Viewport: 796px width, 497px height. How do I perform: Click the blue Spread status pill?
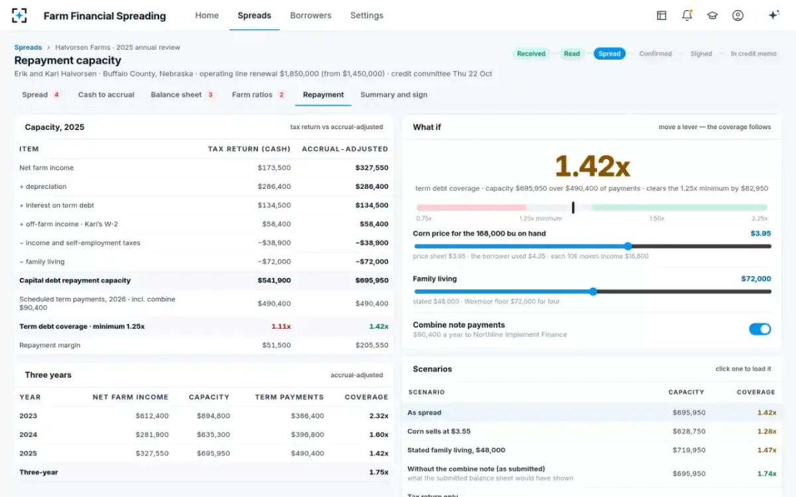pos(610,54)
